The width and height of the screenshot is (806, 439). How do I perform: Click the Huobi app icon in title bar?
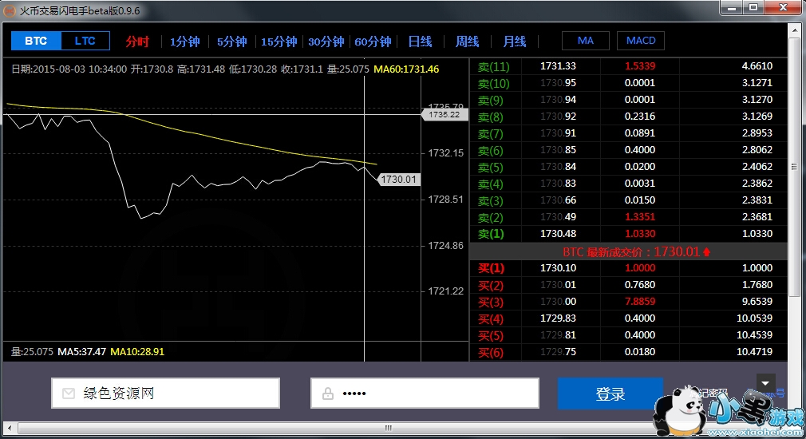tap(10, 10)
